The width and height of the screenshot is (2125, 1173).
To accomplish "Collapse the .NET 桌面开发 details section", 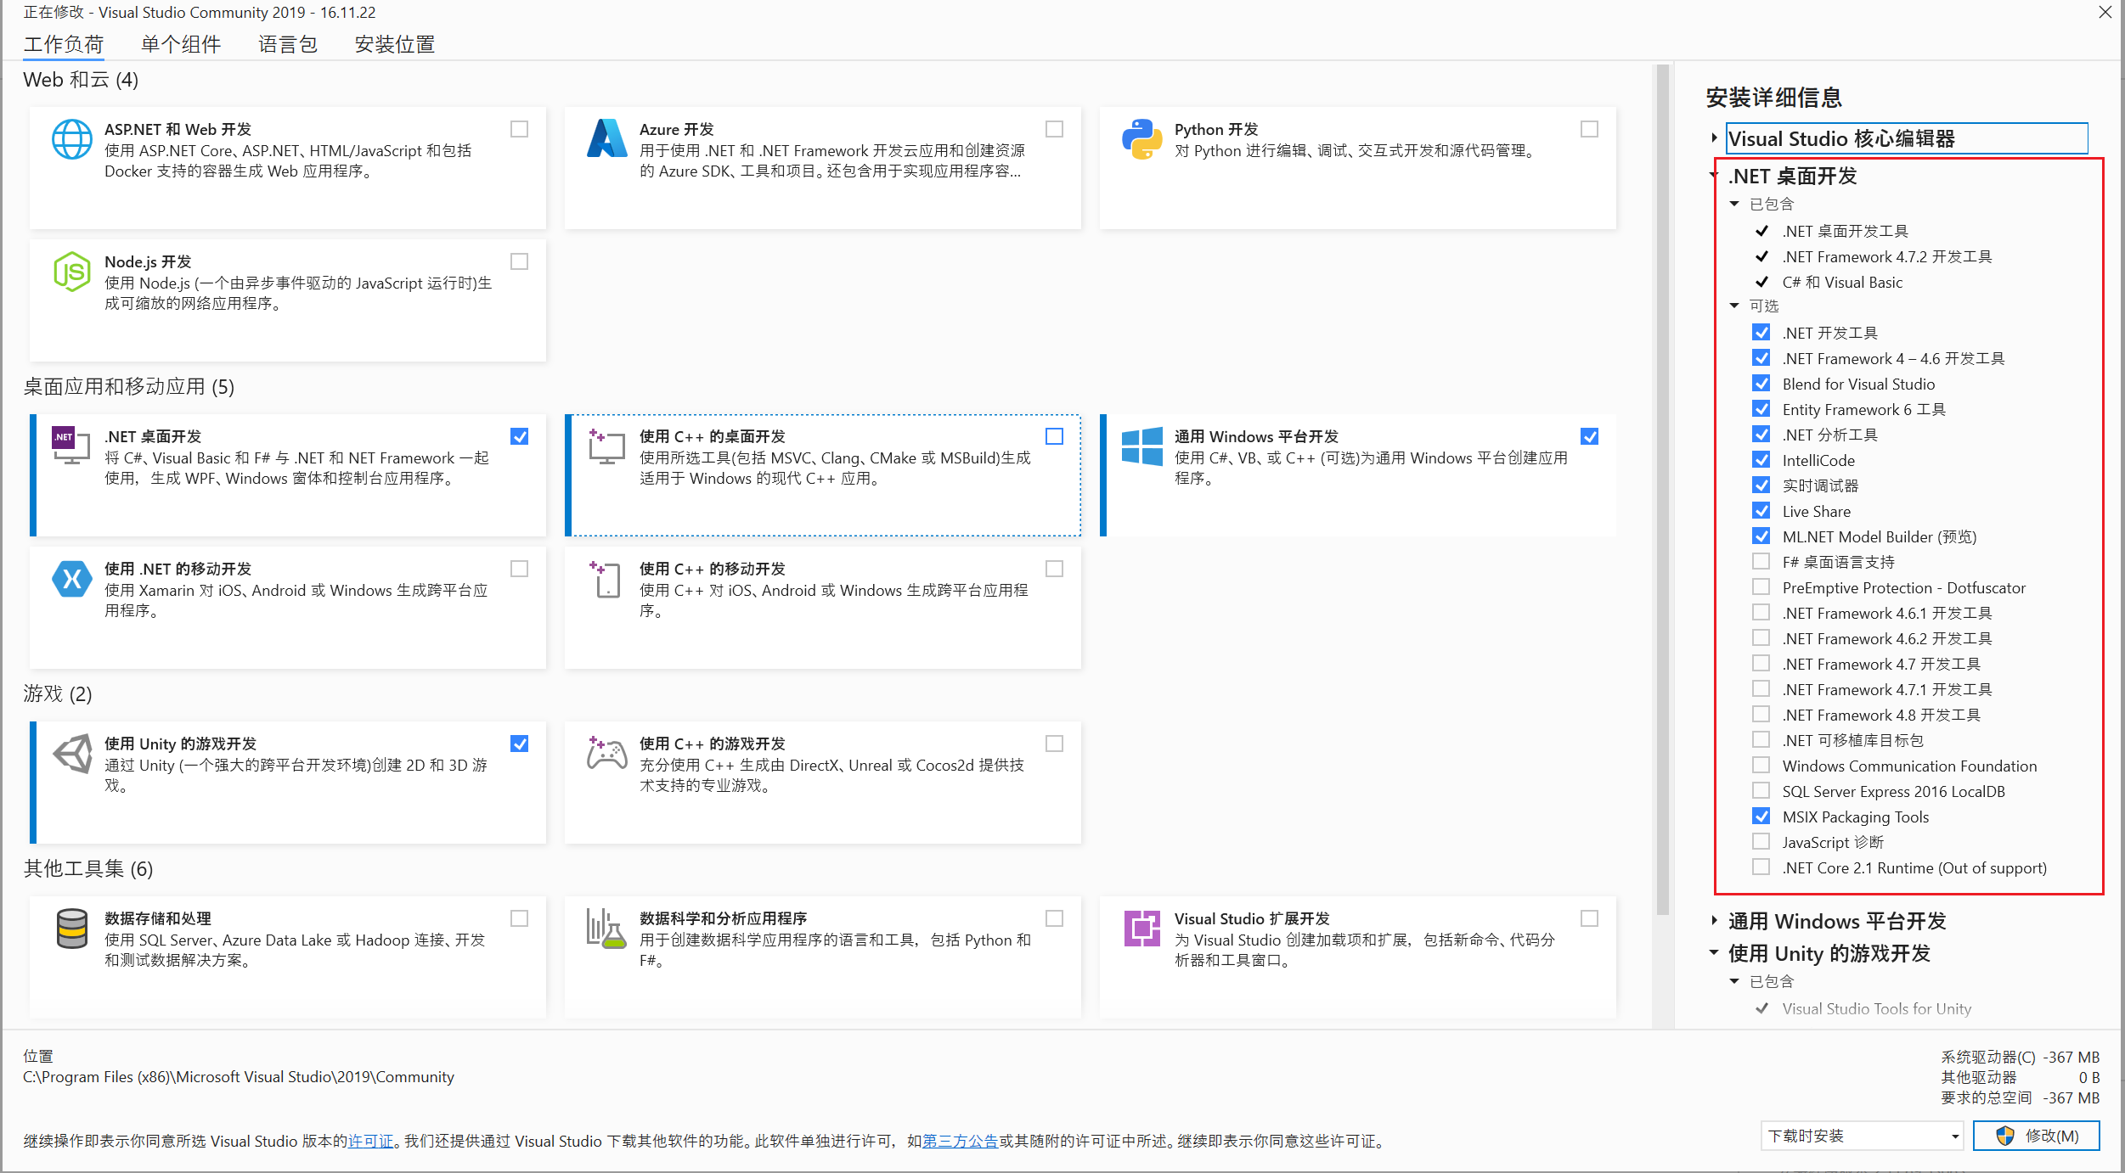I will point(1714,176).
